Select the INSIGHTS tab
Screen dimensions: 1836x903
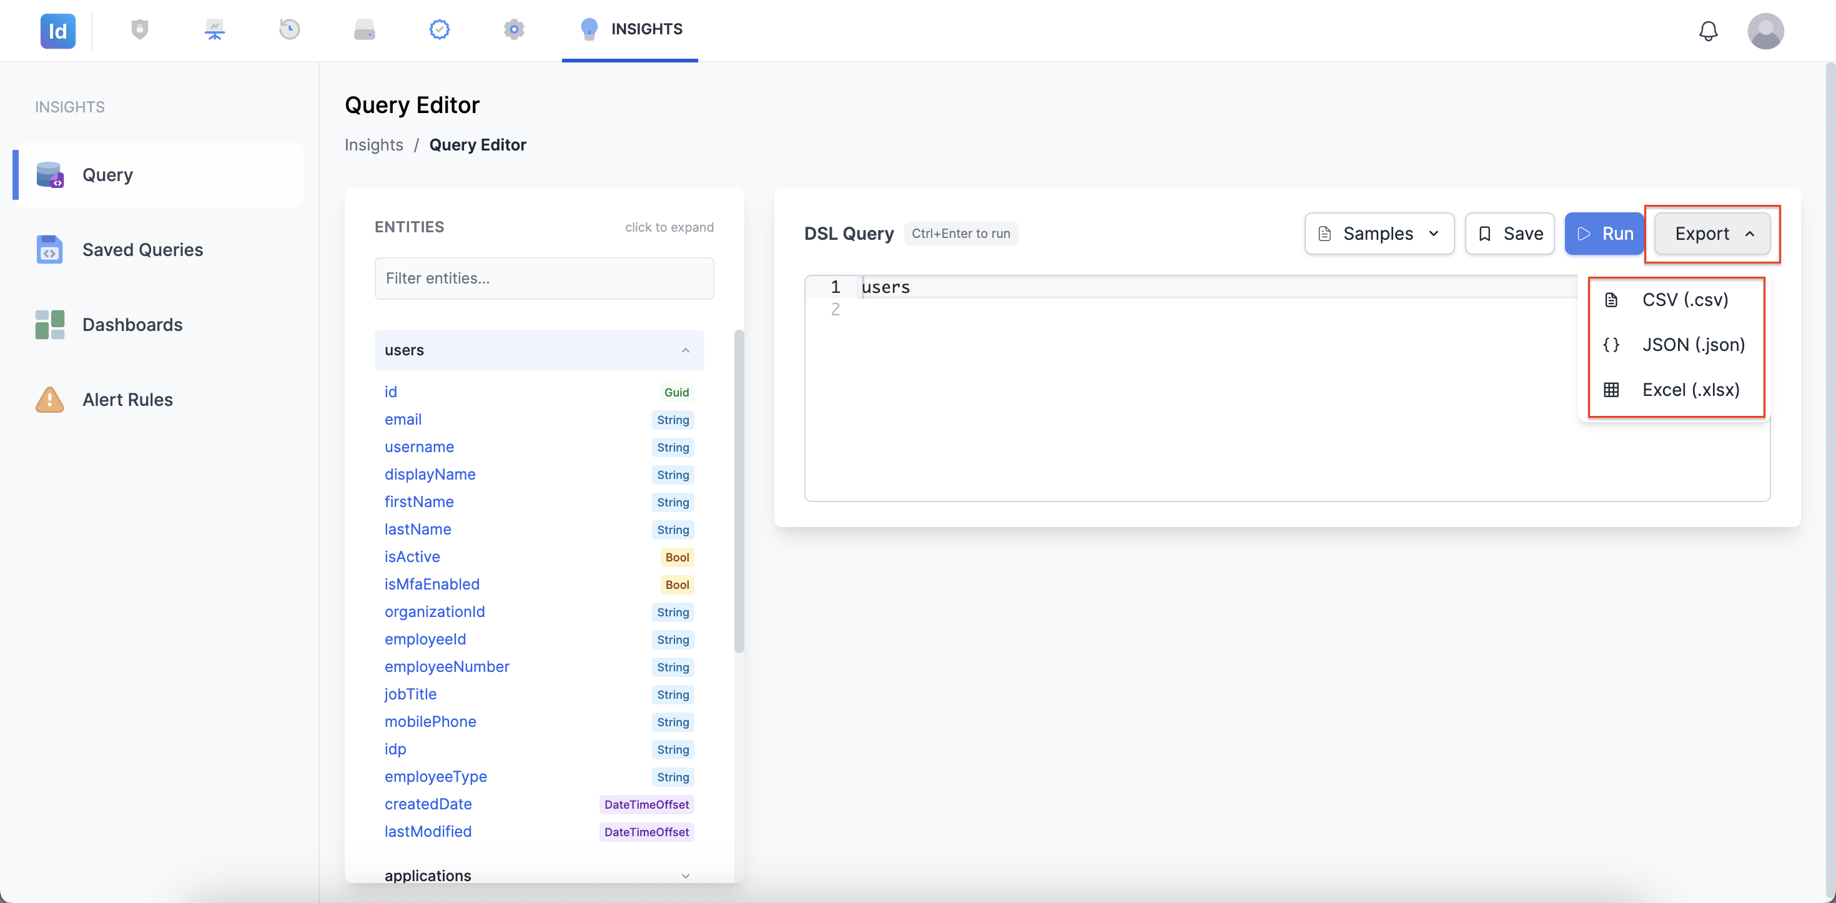[x=630, y=29]
